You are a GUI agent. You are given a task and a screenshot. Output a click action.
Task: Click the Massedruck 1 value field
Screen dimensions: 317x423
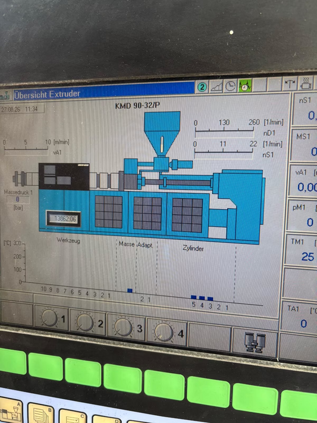(x=18, y=200)
